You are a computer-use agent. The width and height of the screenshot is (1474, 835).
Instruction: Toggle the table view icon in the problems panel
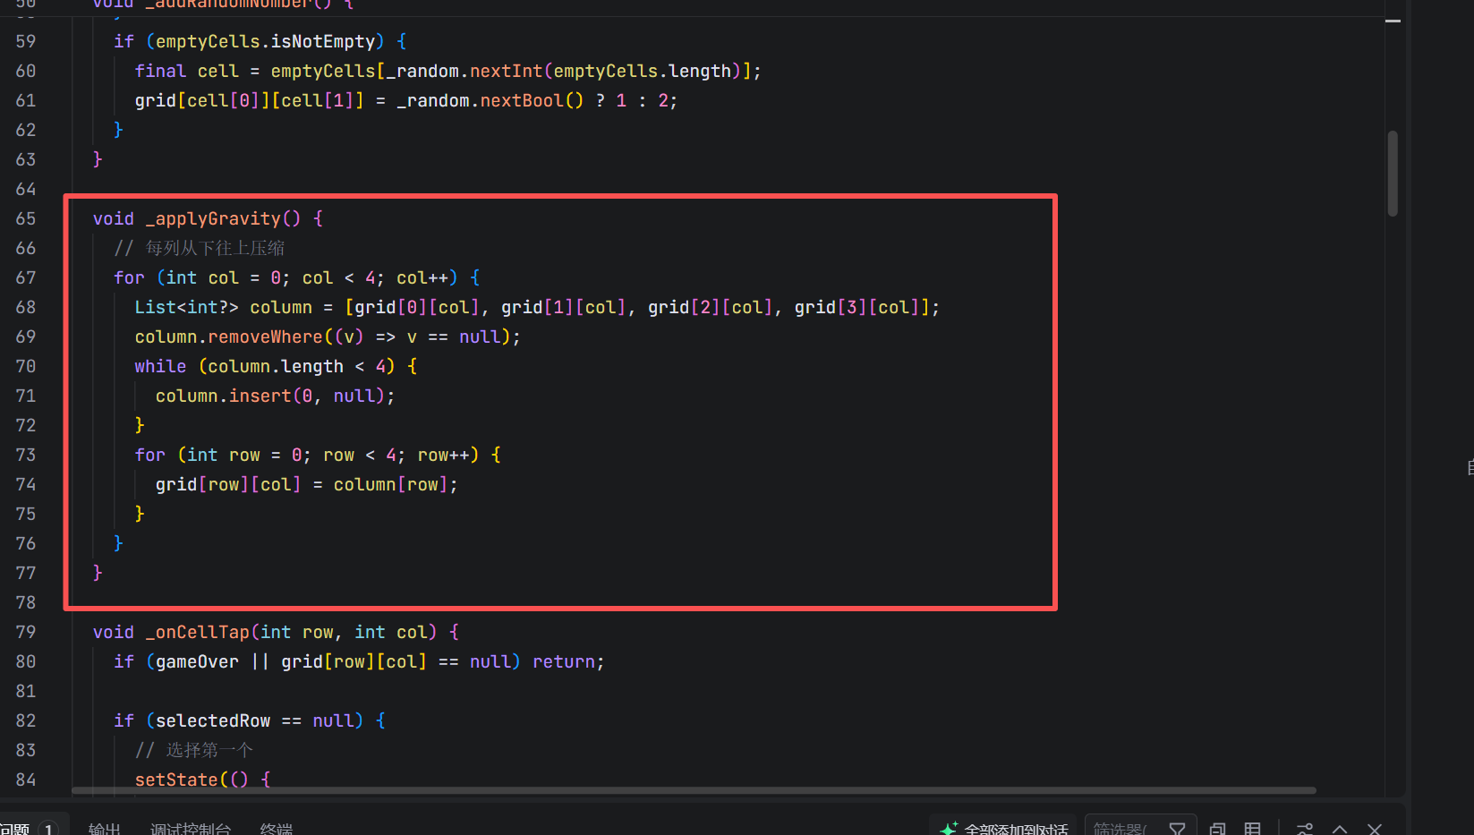click(x=1253, y=829)
